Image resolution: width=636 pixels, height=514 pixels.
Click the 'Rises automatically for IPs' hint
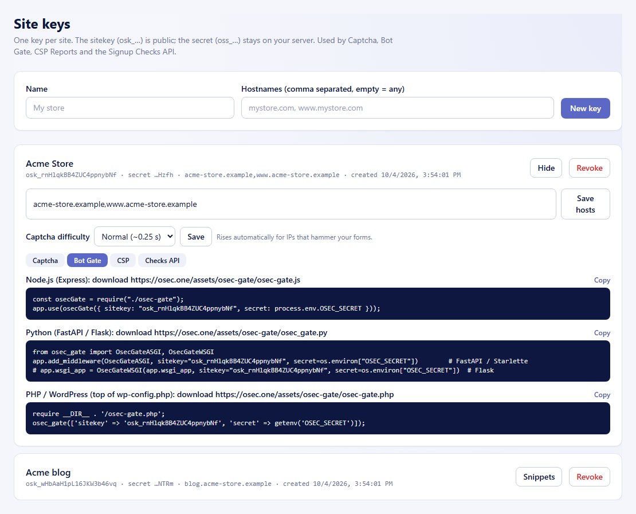(x=294, y=237)
